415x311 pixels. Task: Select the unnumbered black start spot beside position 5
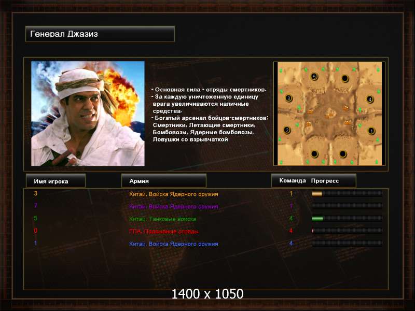click(345, 78)
